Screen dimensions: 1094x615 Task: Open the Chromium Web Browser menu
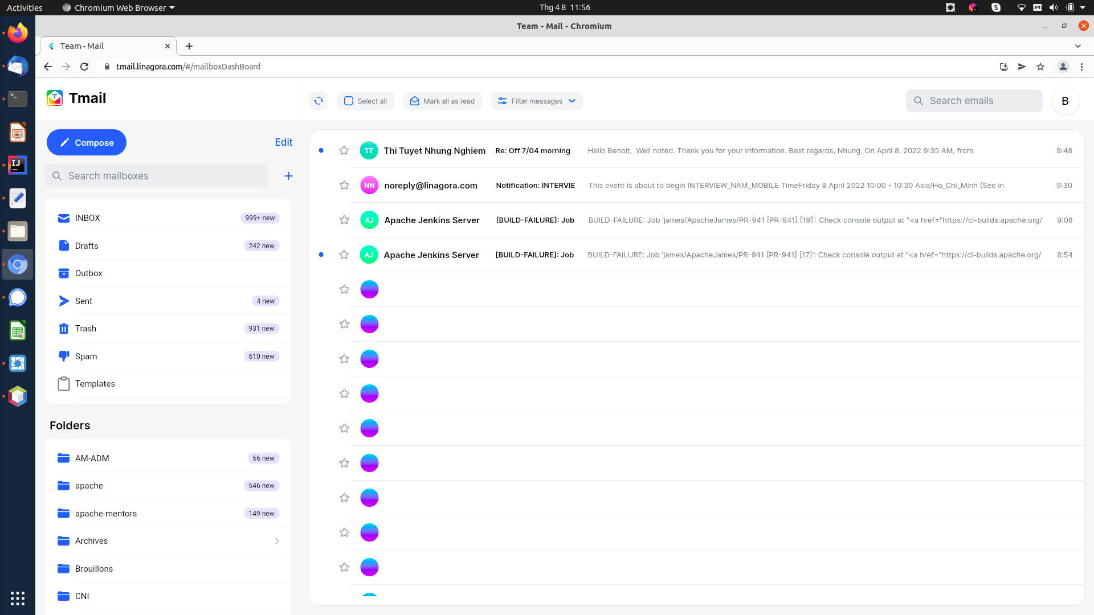coord(118,7)
